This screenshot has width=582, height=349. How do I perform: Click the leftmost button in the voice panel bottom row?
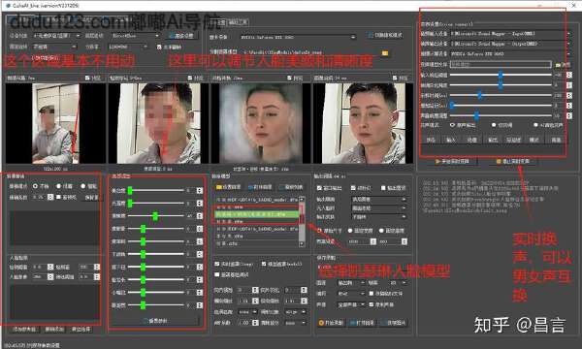pyautogui.click(x=431, y=140)
